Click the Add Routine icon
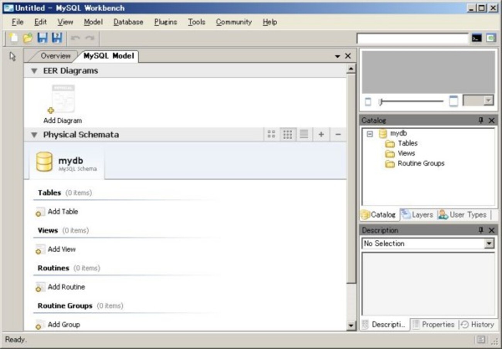 pyautogui.click(x=40, y=287)
